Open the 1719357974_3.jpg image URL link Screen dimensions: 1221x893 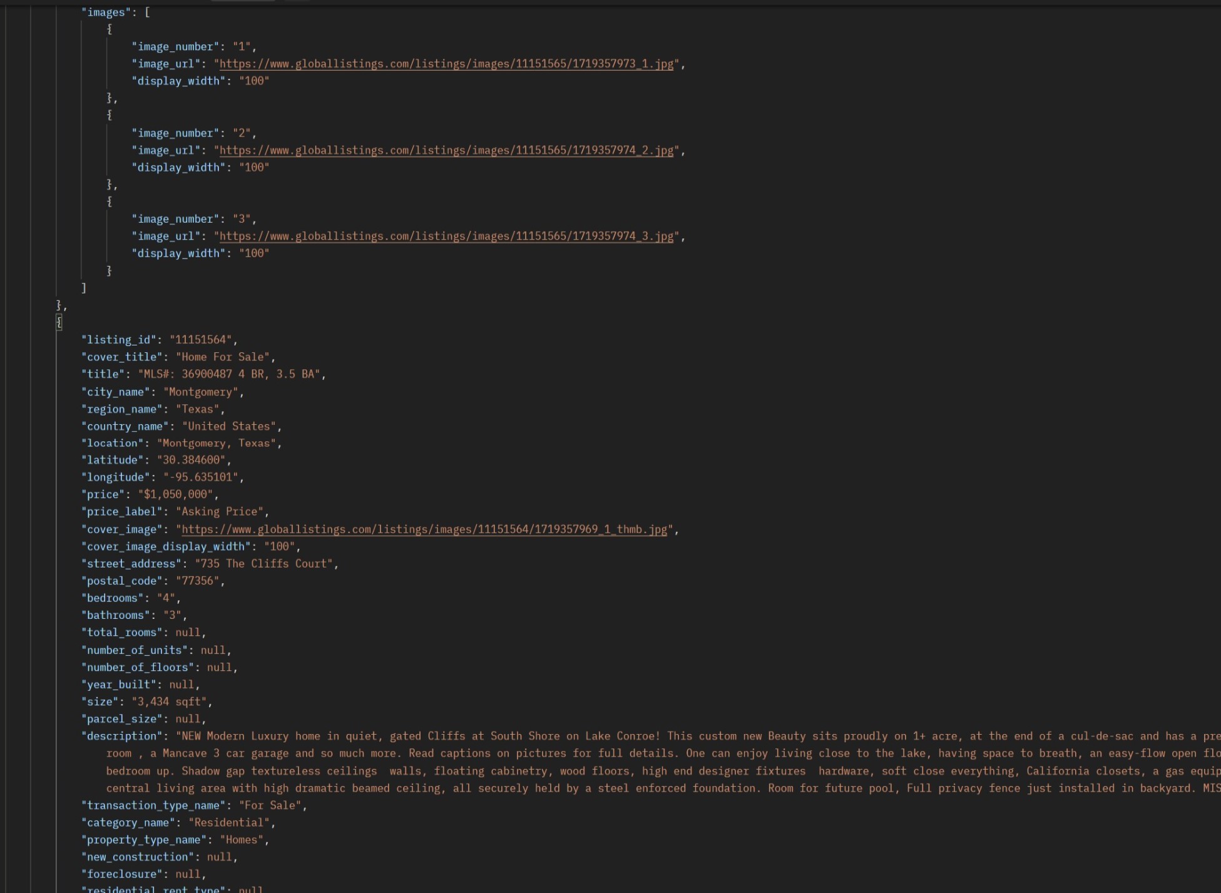(x=446, y=236)
